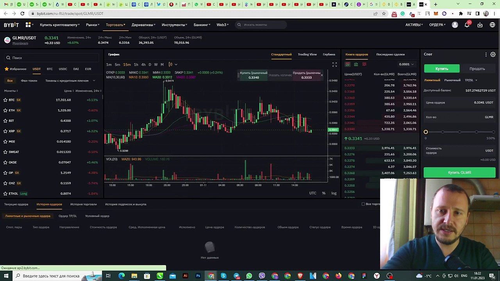The width and height of the screenshot is (500, 281).
Task: Toggle the show all trading pairs checkbox
Action: pyautogui.click(x=363, y=204)
